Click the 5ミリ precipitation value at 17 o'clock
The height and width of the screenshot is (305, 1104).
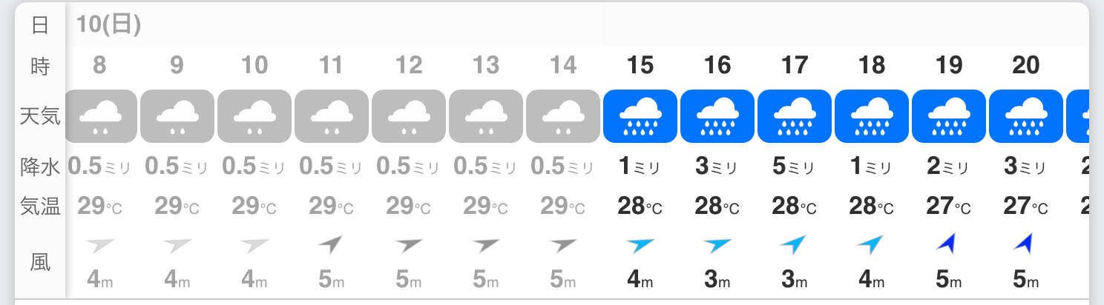pos(795,167)
